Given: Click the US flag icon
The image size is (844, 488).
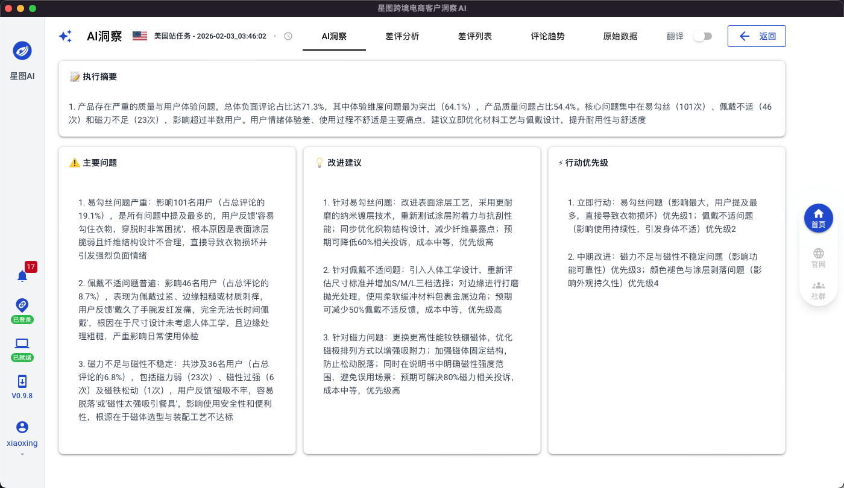Looking at the screenshot, I should click(140, 36).
